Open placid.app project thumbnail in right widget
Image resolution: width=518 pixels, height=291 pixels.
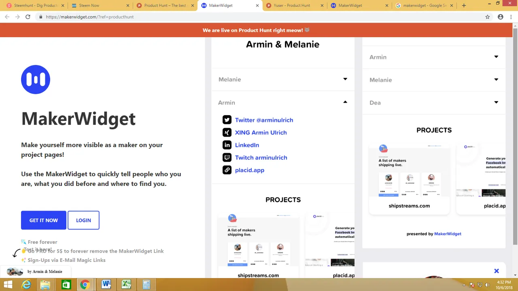coord(481,179)
